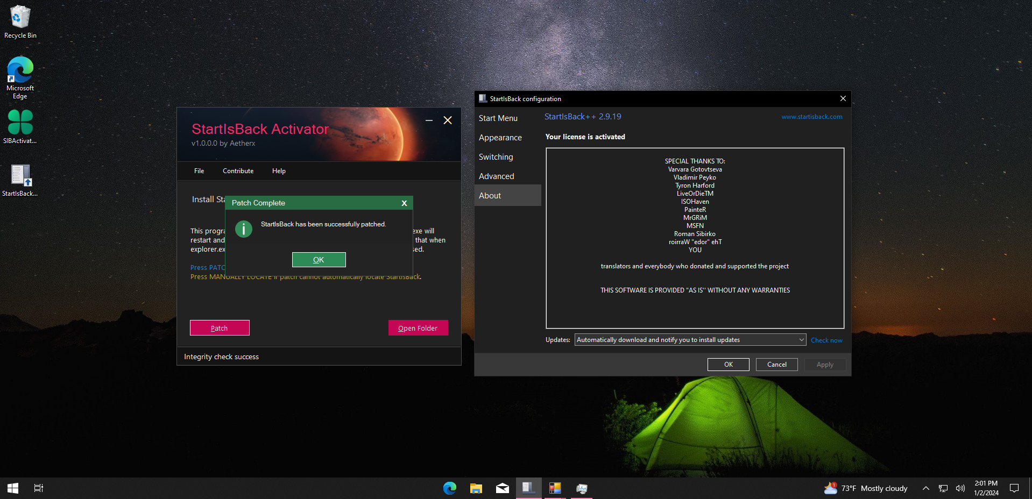Open the volume control in system tray

pos(960,488)
